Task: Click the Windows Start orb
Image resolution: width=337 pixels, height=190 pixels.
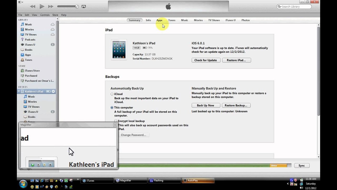Action: [23, 183]
